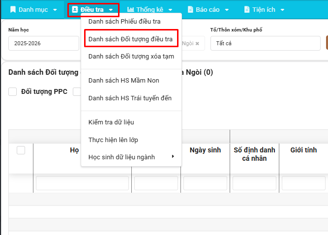Expand the Học sinh dữ liệu ngành submenu arrow
The image size is (328, 235).
tap(173, 156)
